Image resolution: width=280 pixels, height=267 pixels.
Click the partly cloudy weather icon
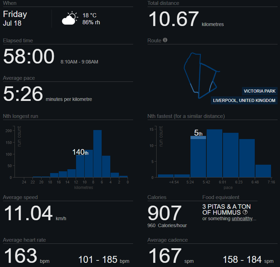[x=69, y=18]
